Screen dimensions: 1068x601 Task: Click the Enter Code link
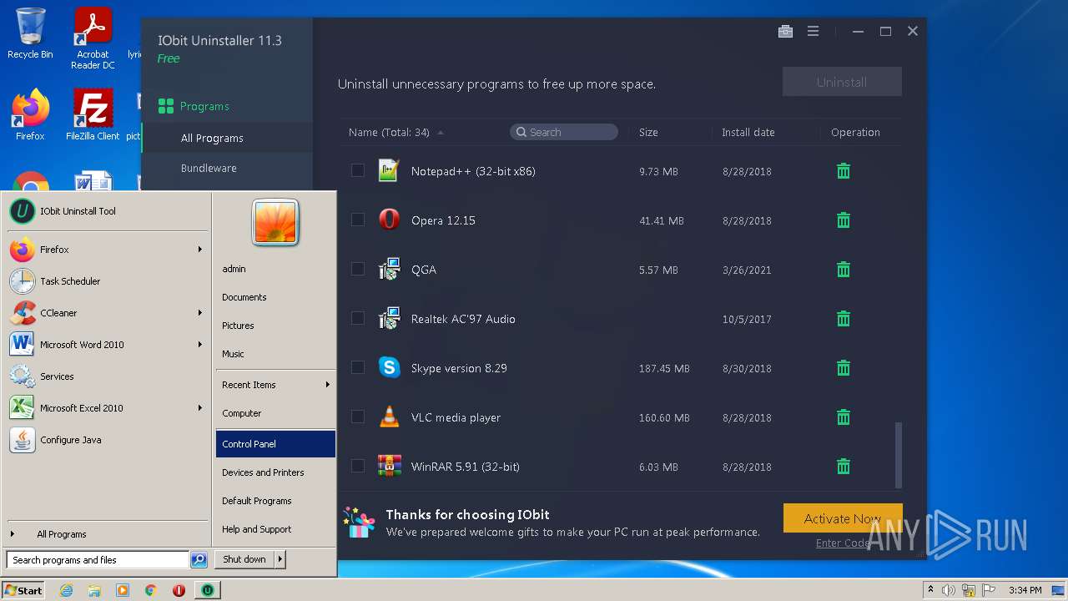[843, 543]
